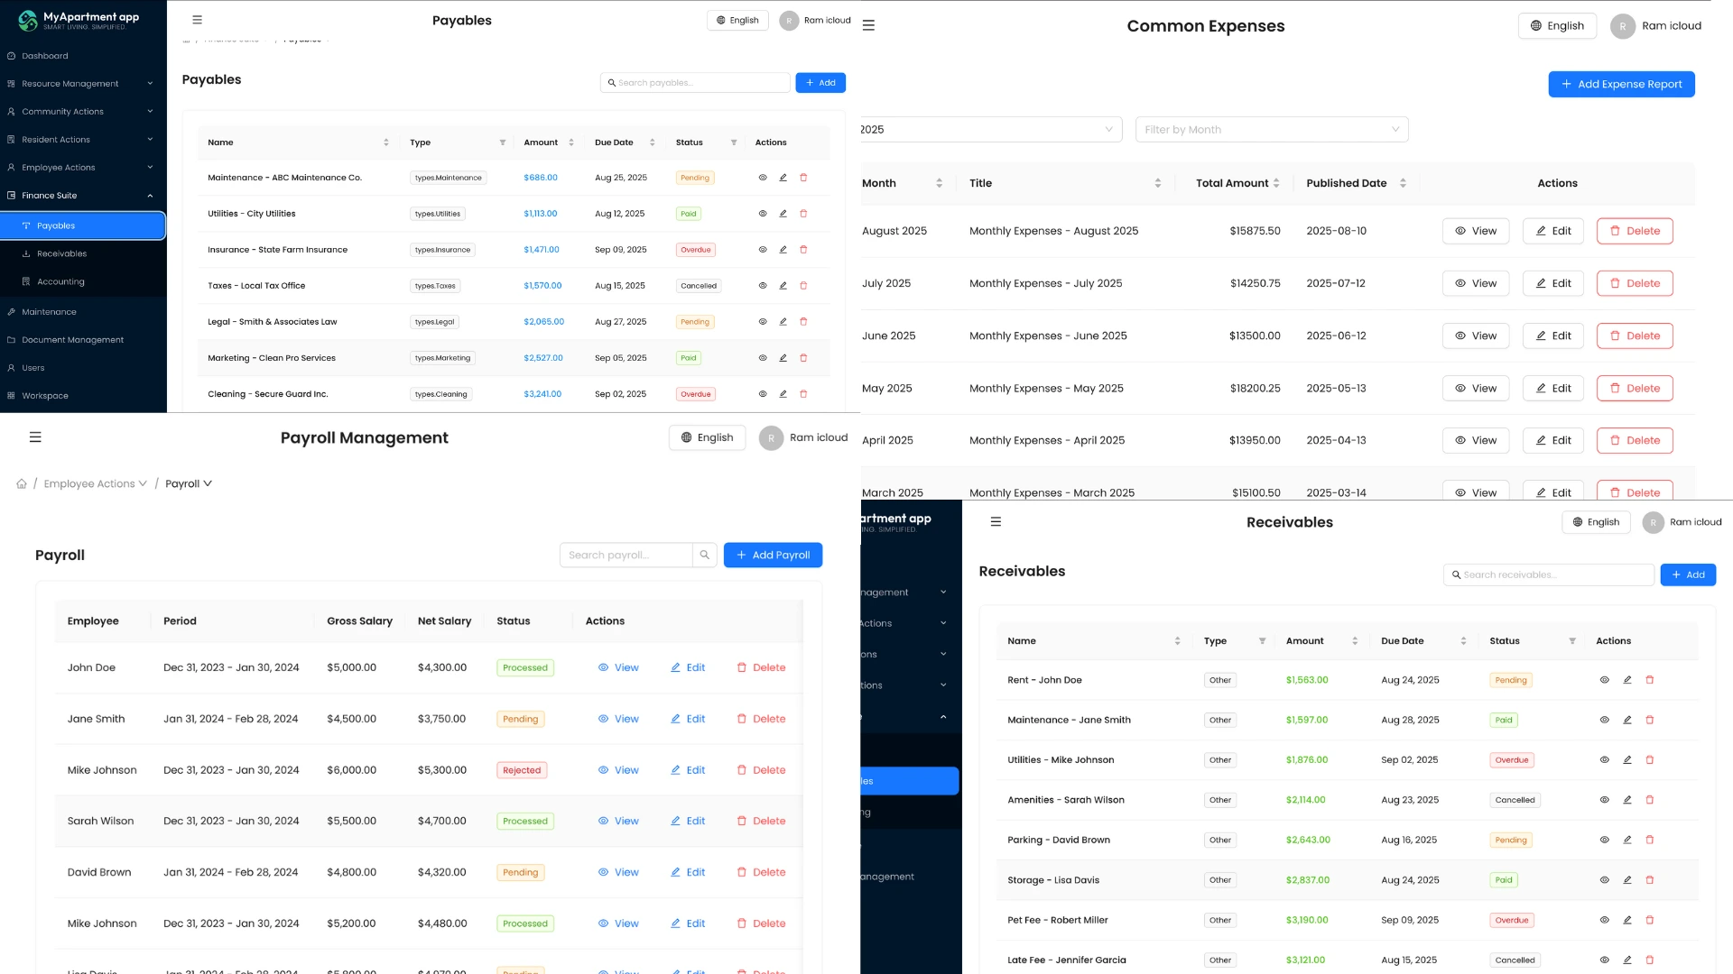
Task: View the Cleaning - Secure Guard Inc. payable
Action: pyautogui.click(x=763, y=394)
